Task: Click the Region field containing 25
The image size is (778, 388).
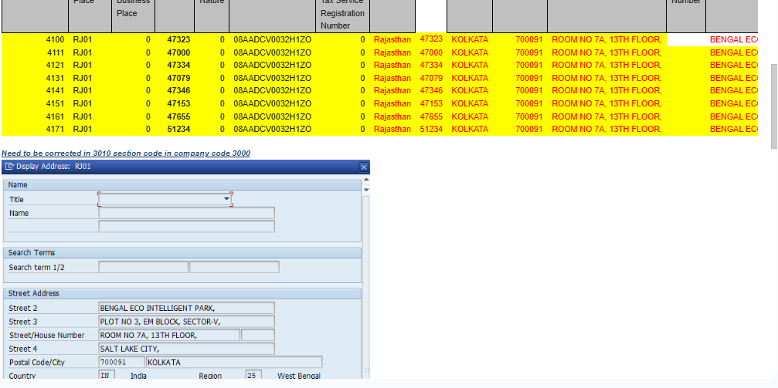Action: coord(253,376)
